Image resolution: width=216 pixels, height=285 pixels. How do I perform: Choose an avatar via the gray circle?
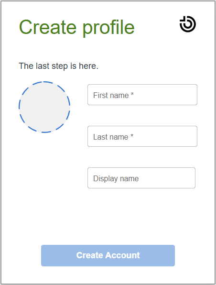pos(44,107)
